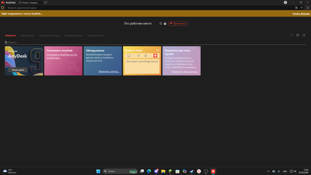Viewport: 311px width, 175px height.
Task: Open File Explorer from the taskbar
Action: click(x=163, y=171)
